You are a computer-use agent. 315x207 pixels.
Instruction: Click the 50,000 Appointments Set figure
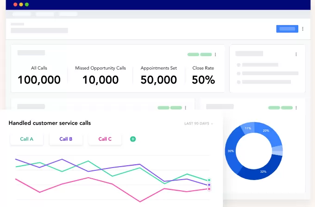(158, 80)
